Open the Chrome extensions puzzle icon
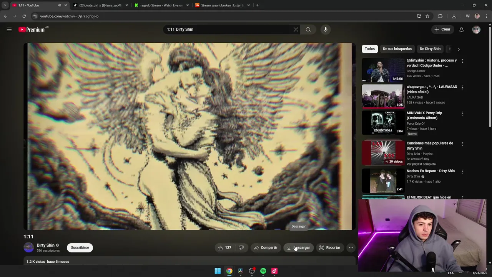 [x=440, y=16]
